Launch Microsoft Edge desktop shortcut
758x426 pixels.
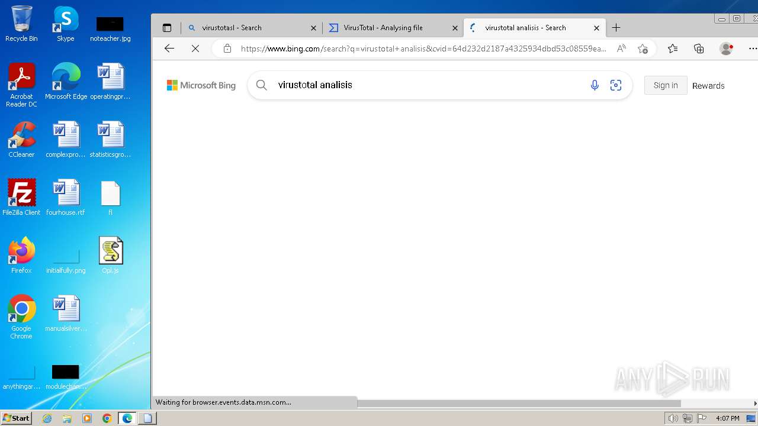(66, 82)
